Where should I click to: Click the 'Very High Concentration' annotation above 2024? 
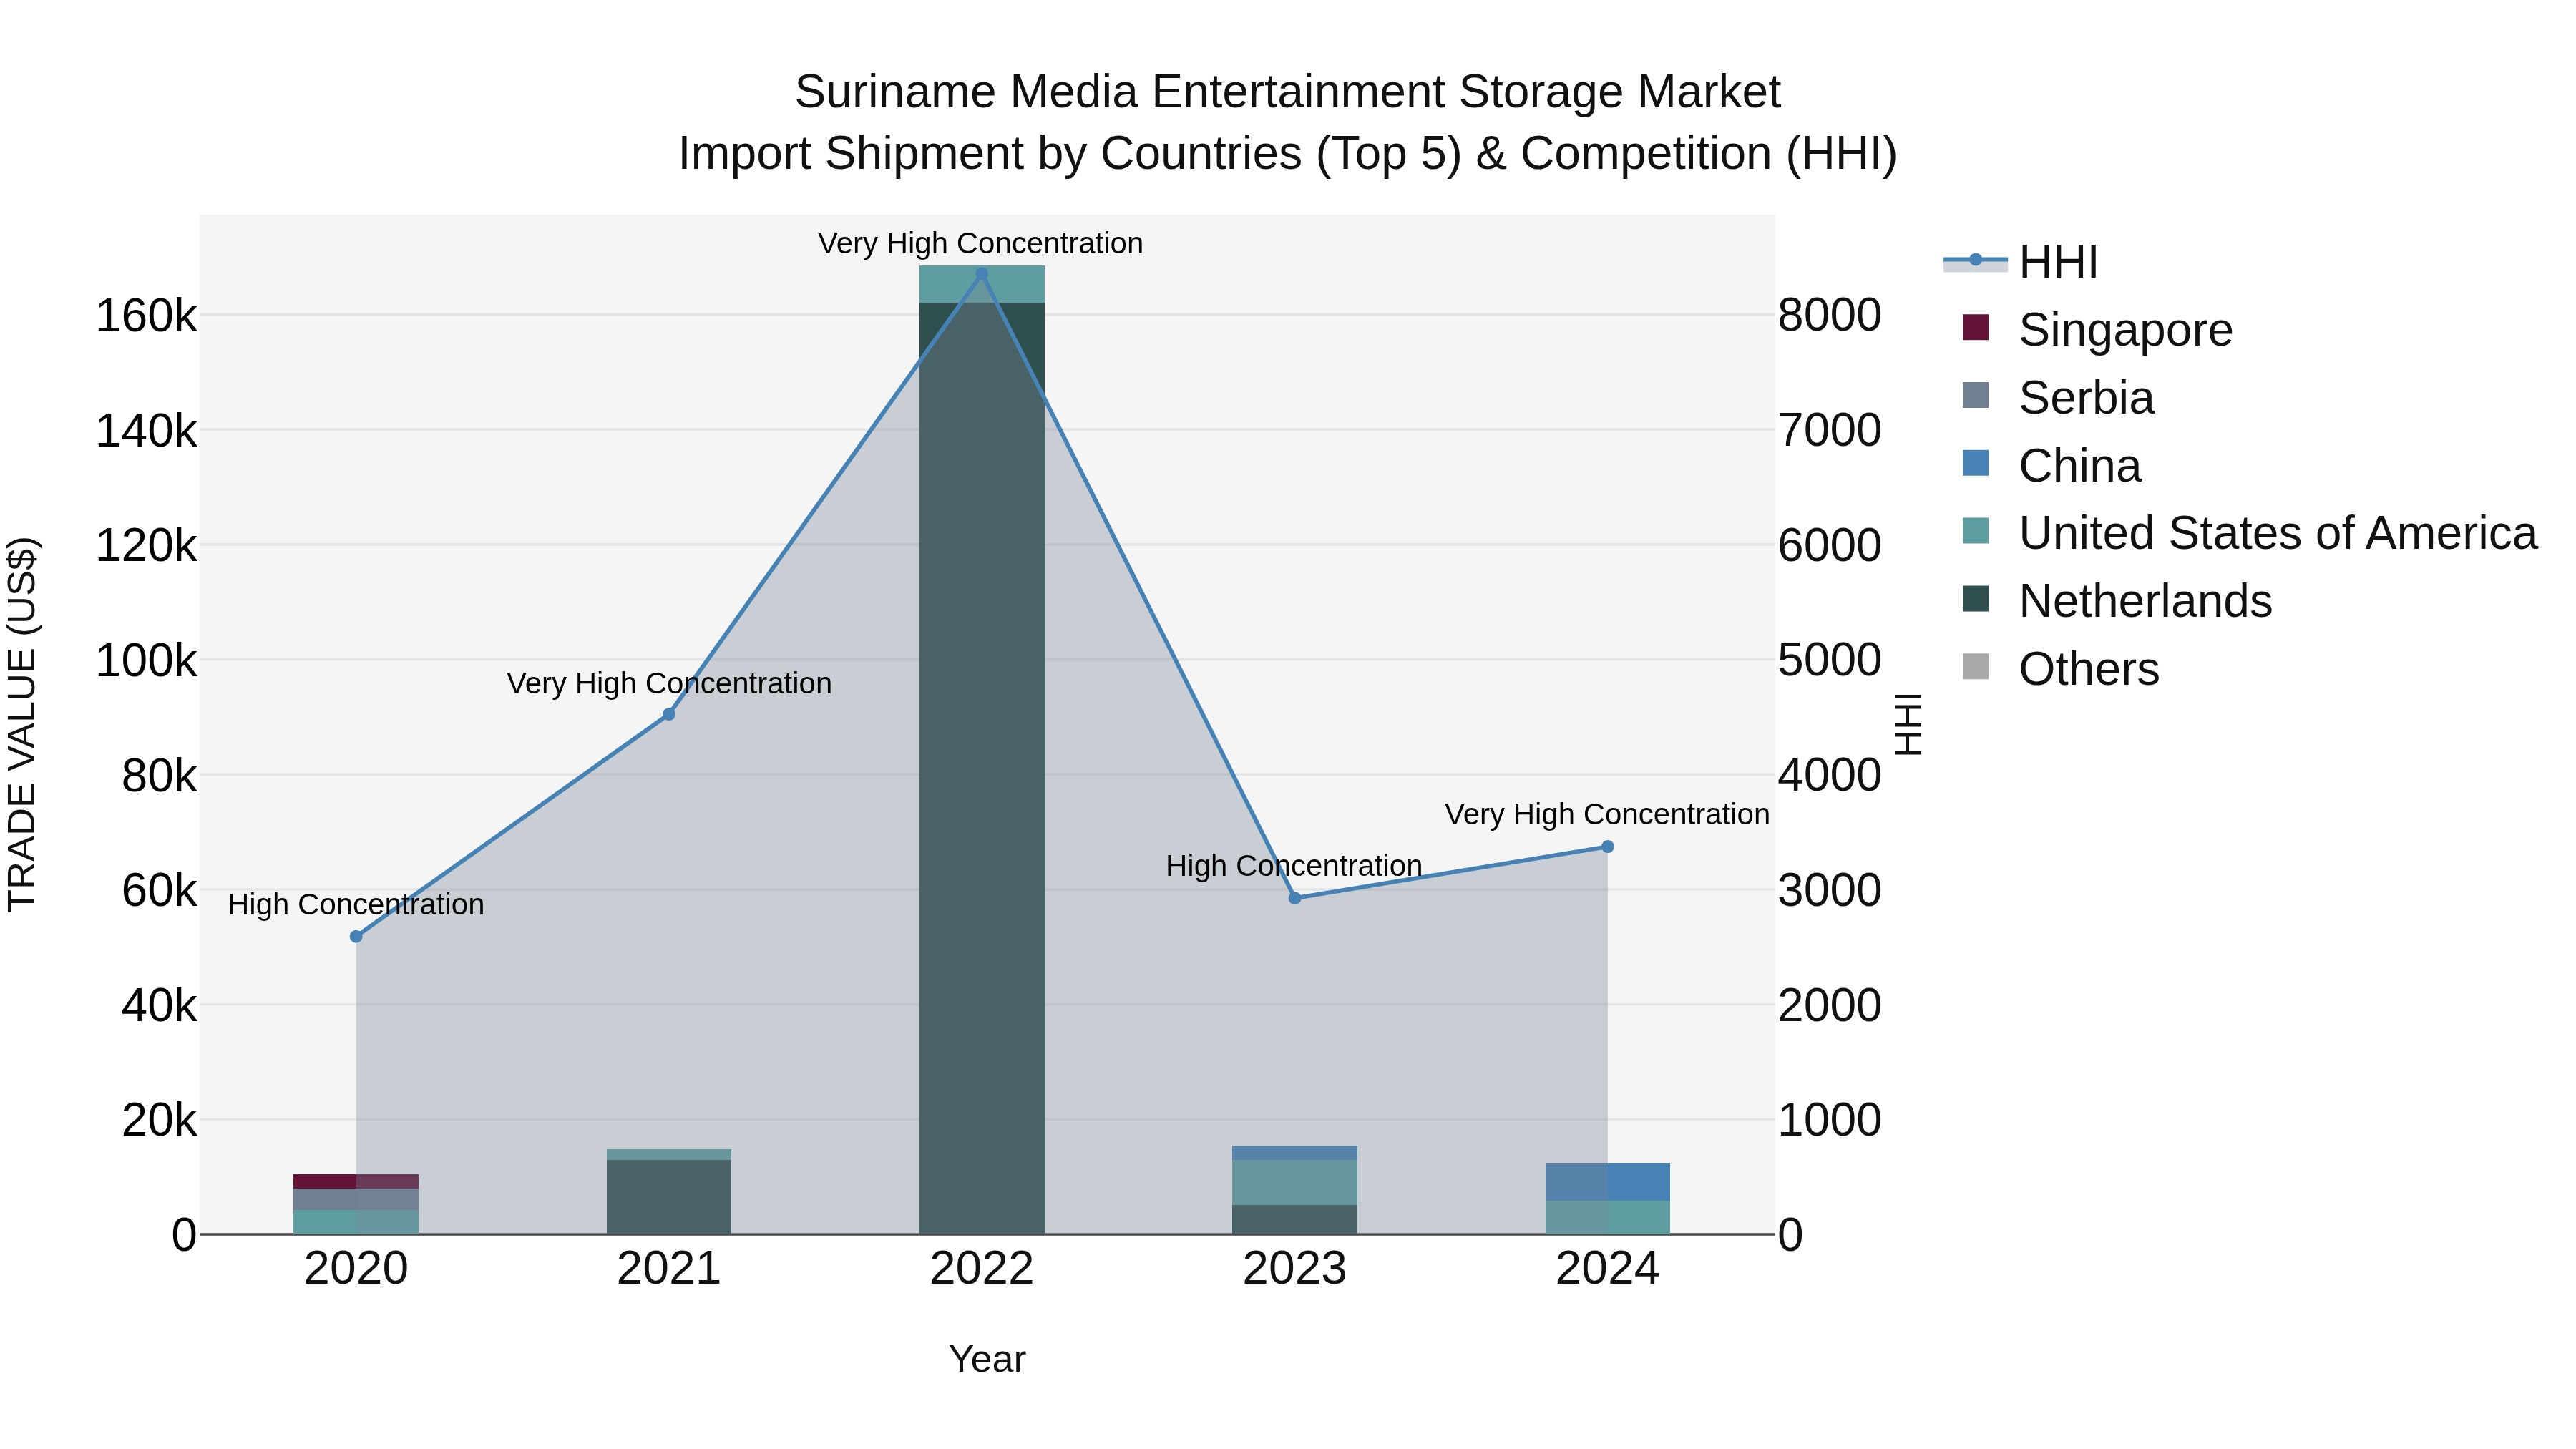(1607, 815)
